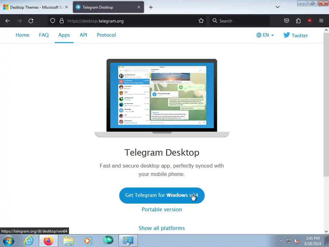
Task: Close the Desktop Themes Microsoft tab
Action: (67, 7)
